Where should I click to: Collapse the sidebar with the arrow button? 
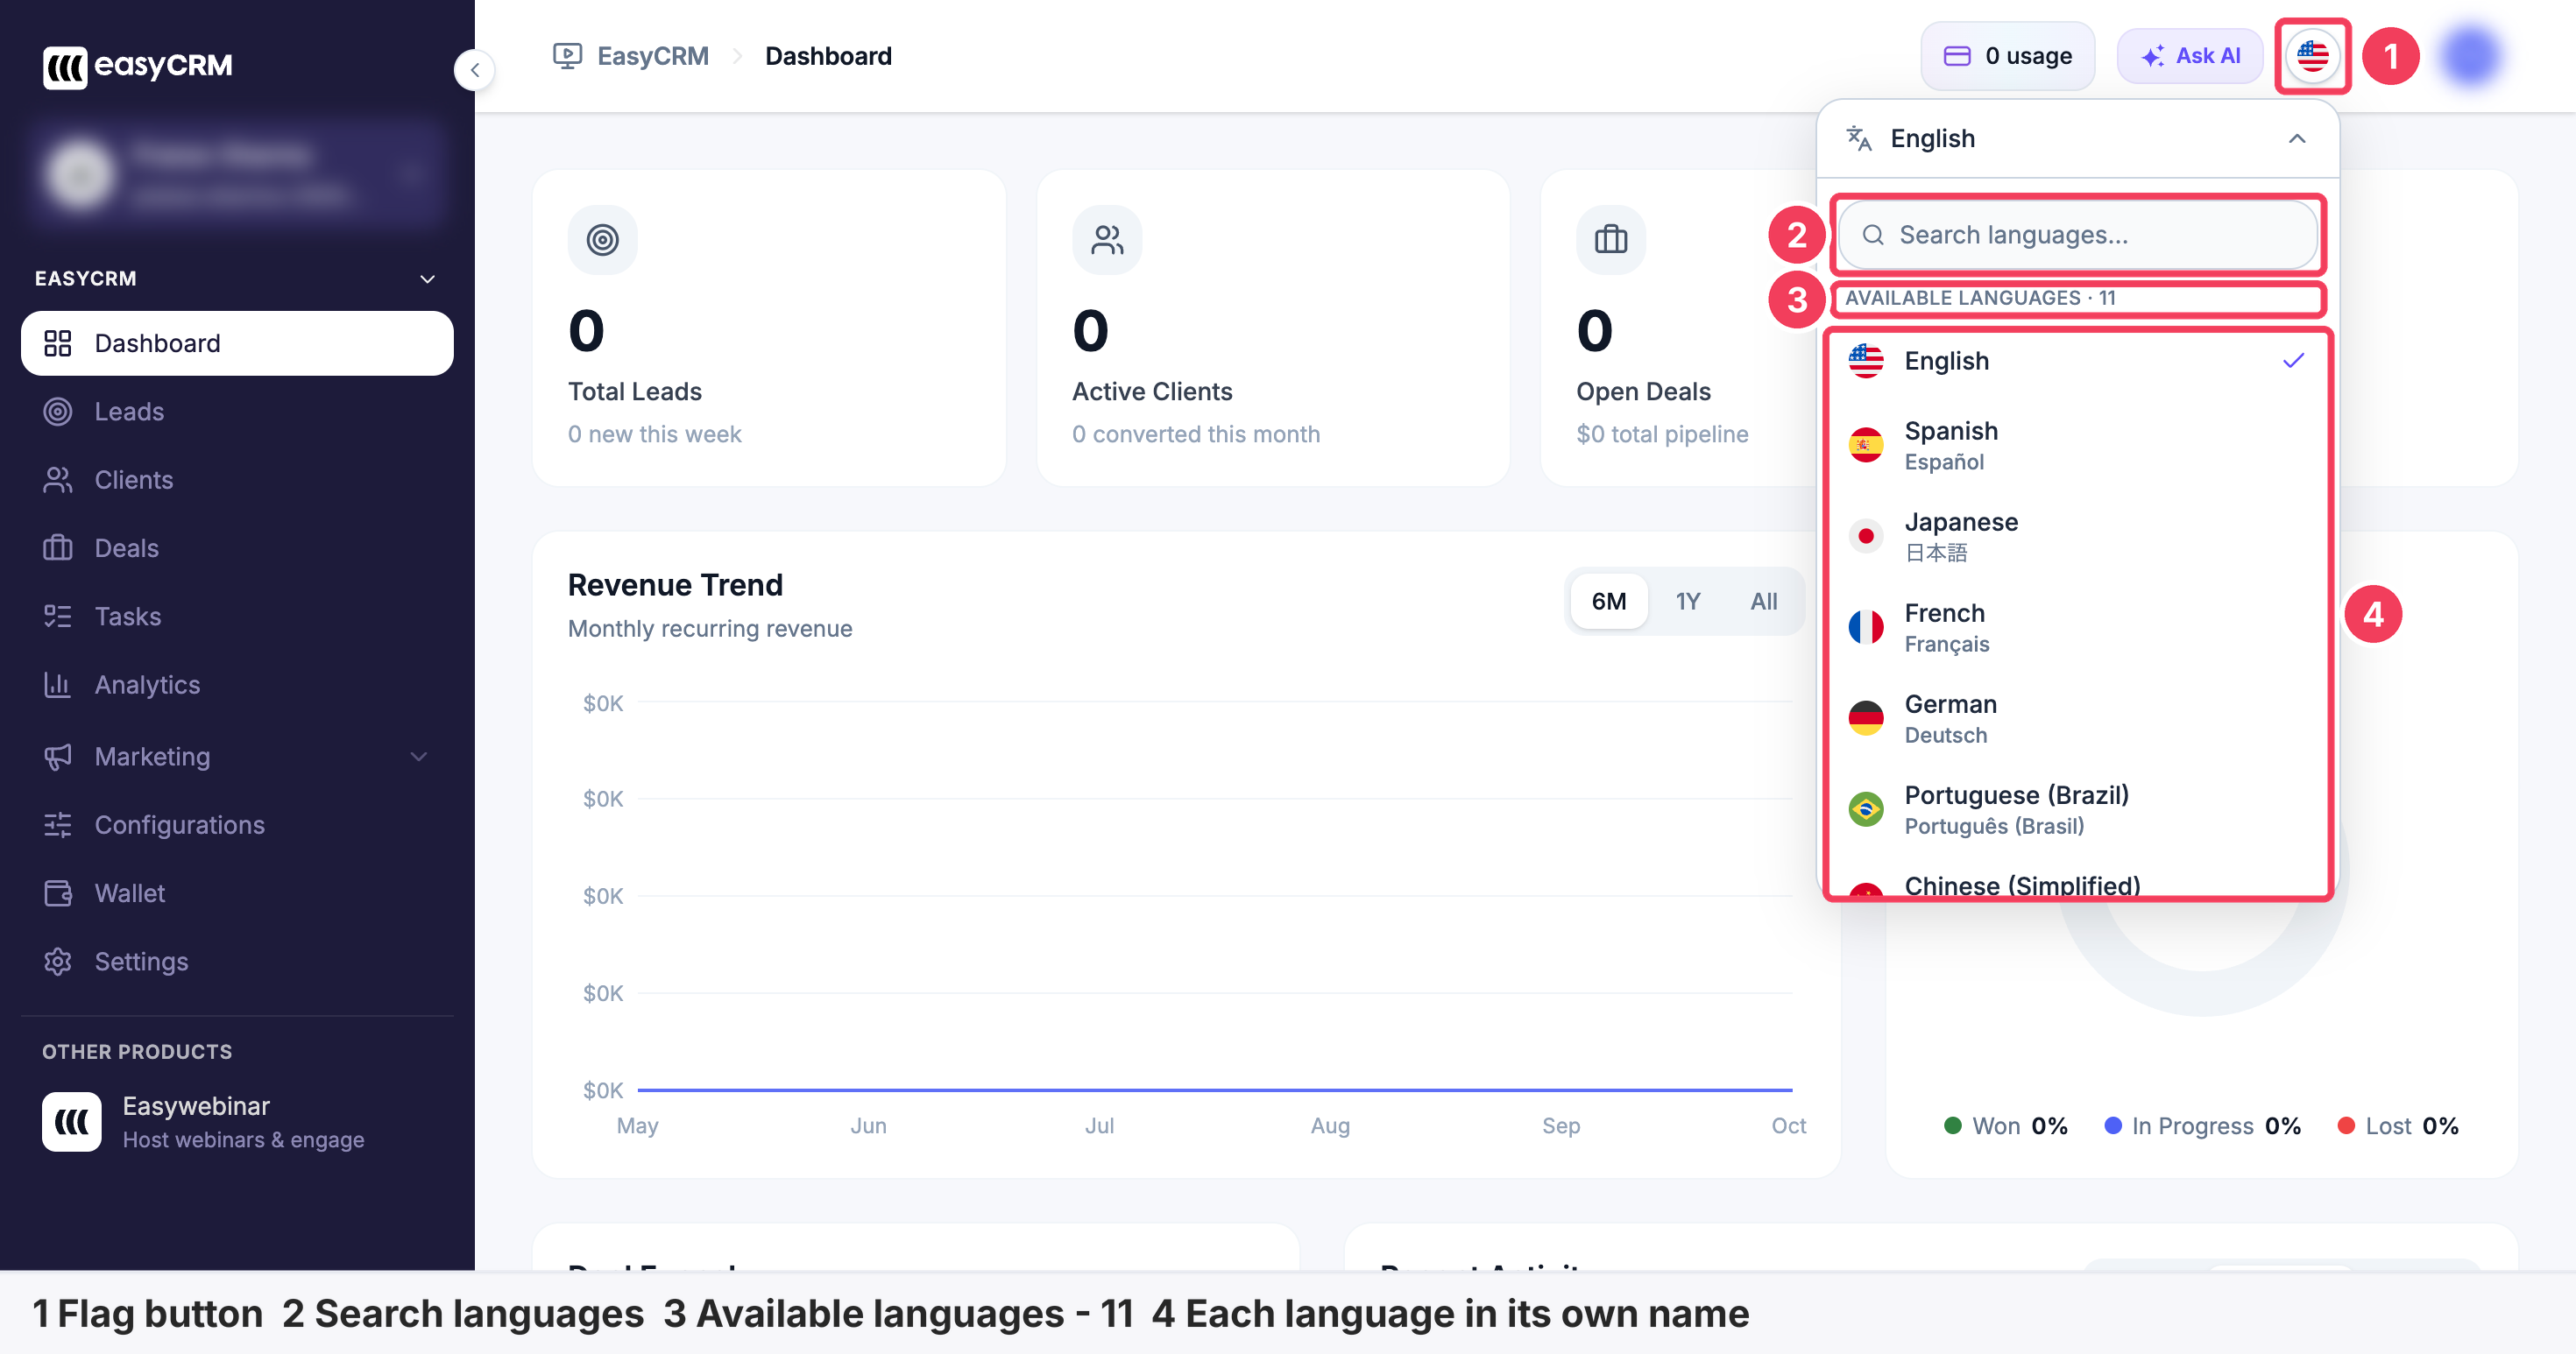point(475,70)
